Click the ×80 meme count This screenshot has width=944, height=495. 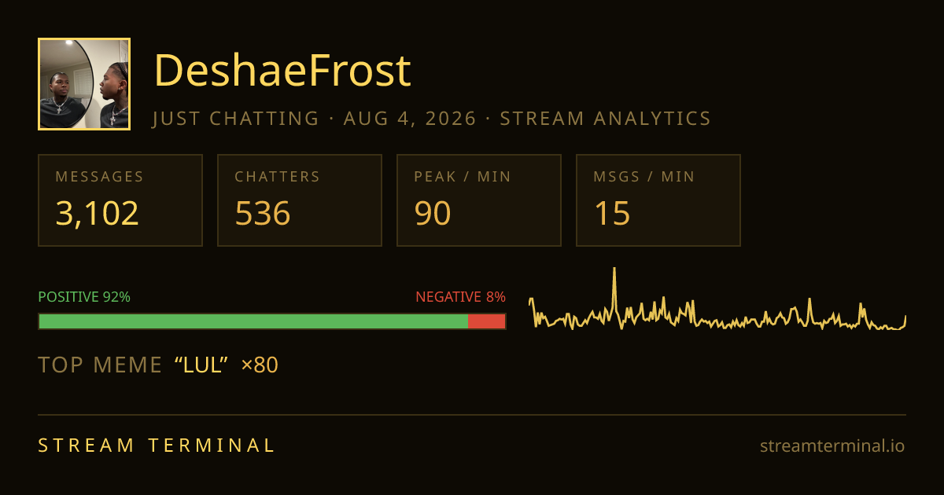(x=260, y=365)
